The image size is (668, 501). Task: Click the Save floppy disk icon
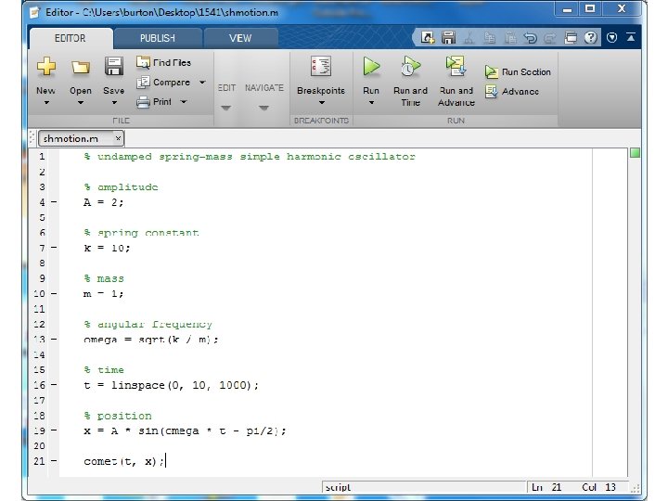[114, 67]
